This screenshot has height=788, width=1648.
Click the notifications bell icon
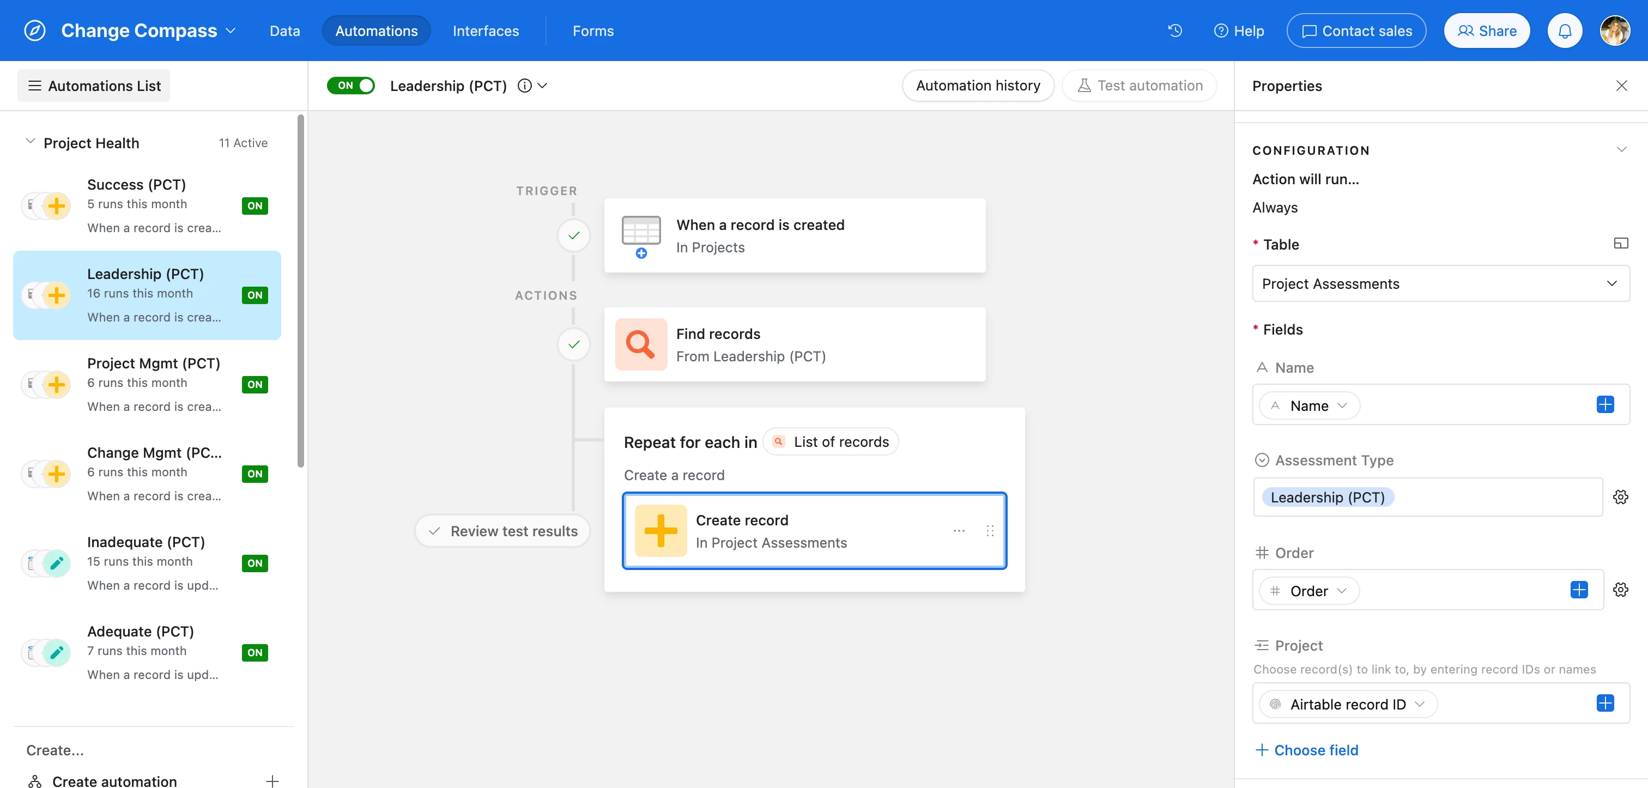pos(1564,31)
